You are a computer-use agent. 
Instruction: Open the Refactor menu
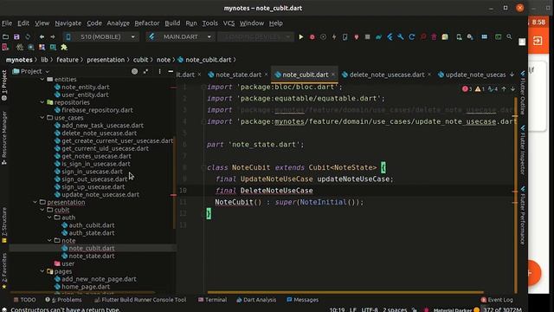click(x=146, y=23)
